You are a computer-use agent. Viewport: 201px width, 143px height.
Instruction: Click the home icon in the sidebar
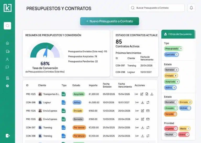[7, 43]
